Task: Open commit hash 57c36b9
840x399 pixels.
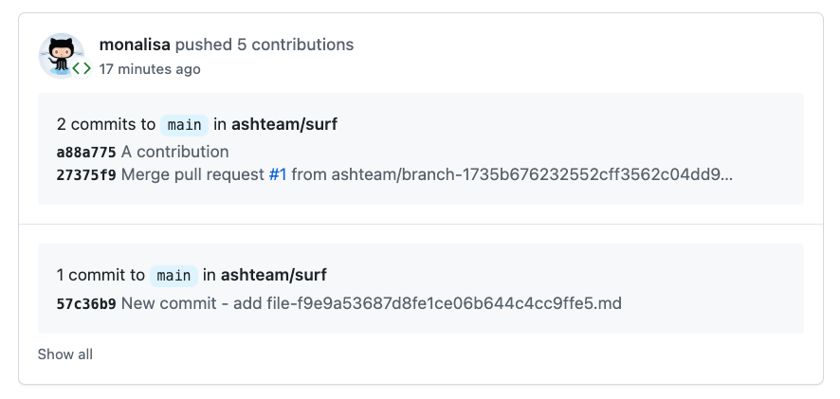Action: click(x=86, y=304)
